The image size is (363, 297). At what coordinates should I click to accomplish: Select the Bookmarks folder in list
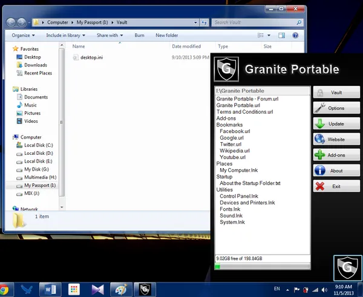(229, 125)
